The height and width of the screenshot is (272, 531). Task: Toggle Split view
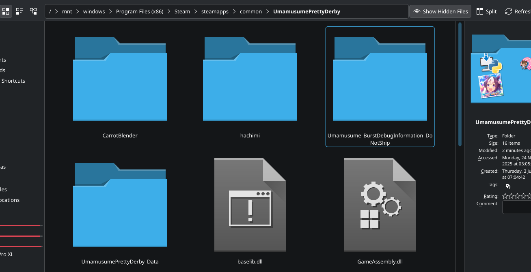(x=486, y=11)
